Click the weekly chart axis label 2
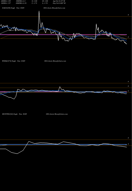The width and height of the screenshot is (132, 191). click(x=128, y=91)
